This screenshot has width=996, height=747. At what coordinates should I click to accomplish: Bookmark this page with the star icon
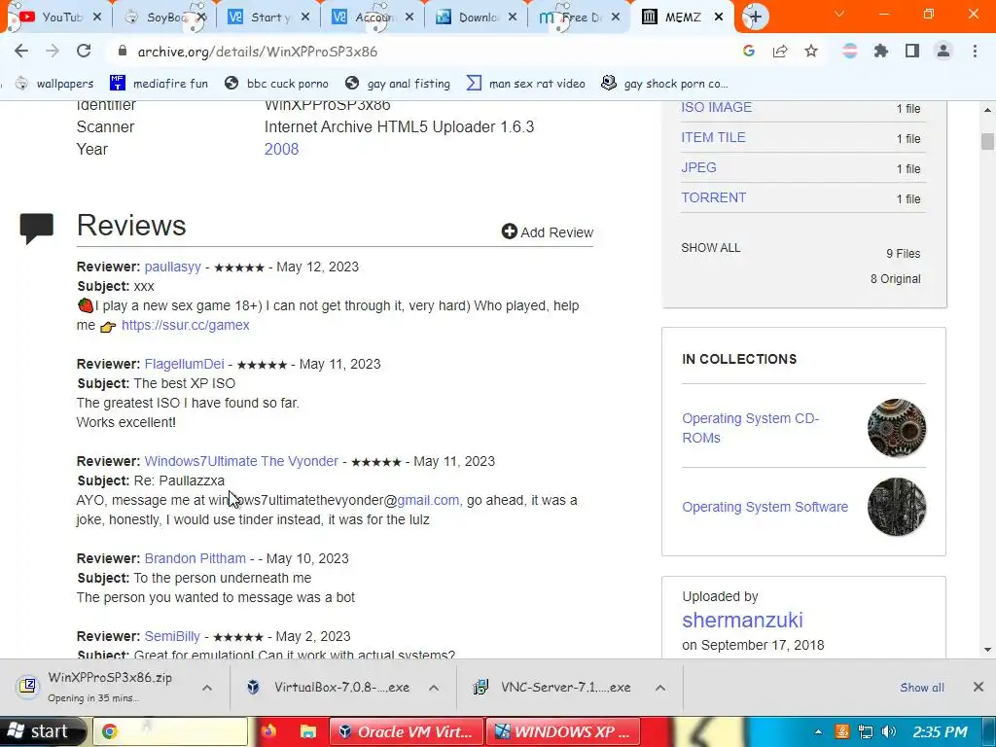pyautogui.click(x=811, y=51)
